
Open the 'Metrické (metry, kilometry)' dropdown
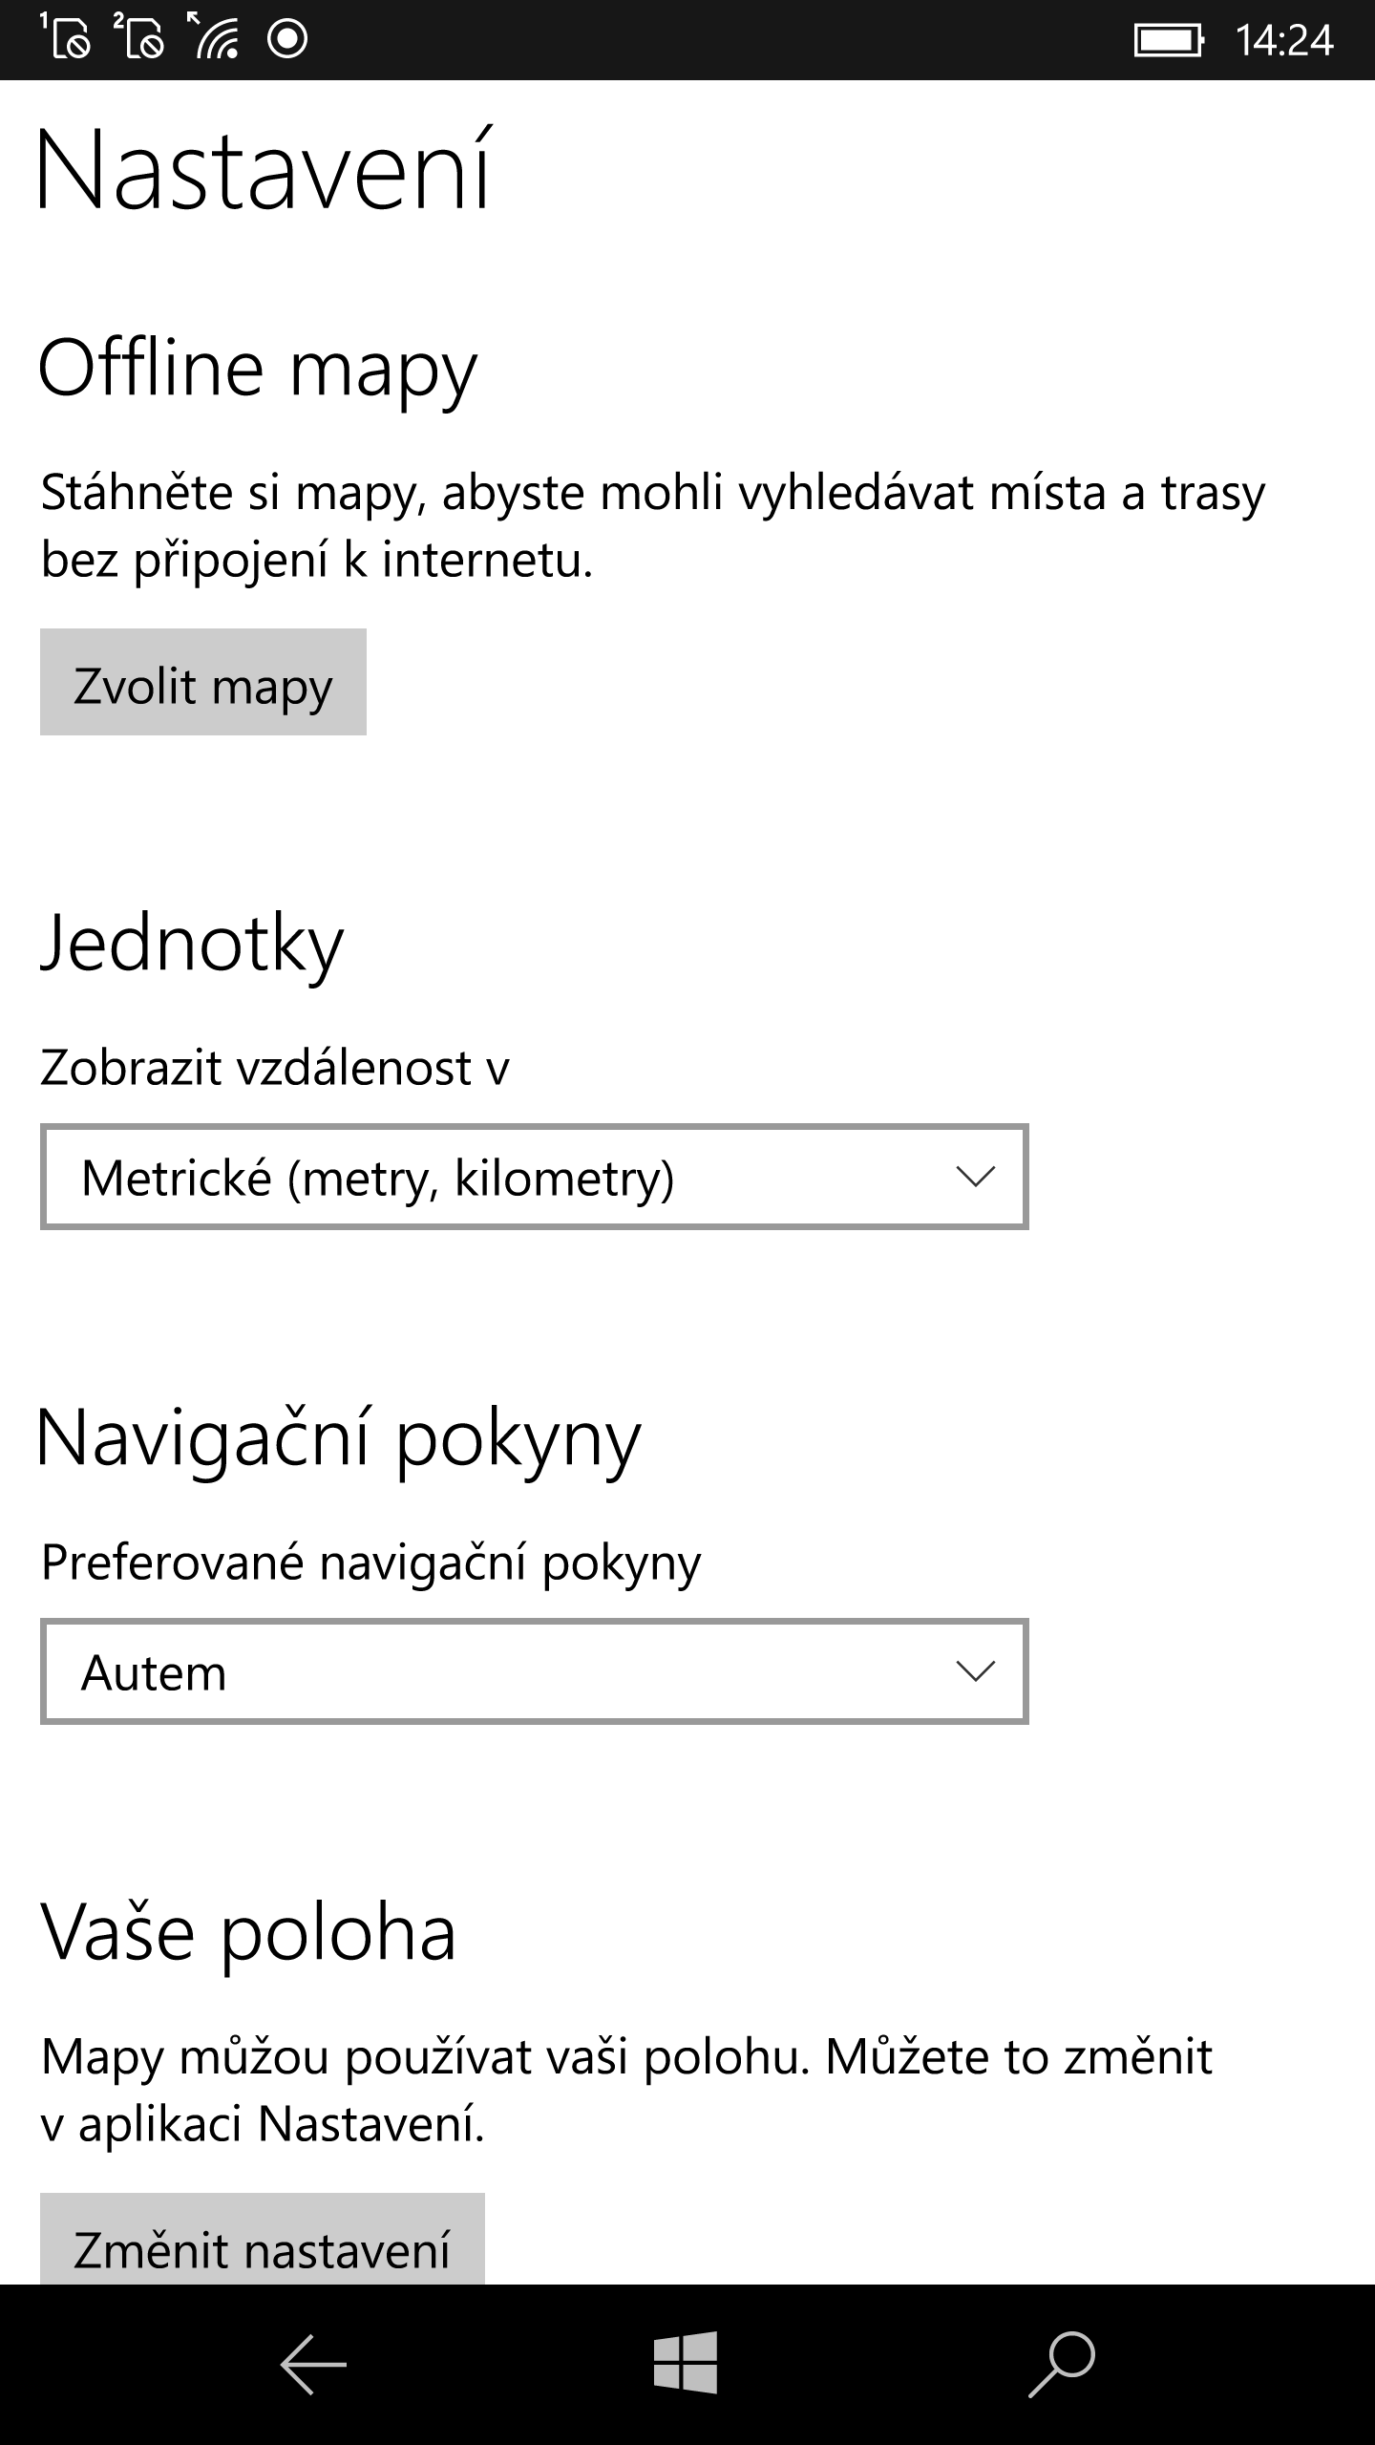click(x=532, y=1178)
